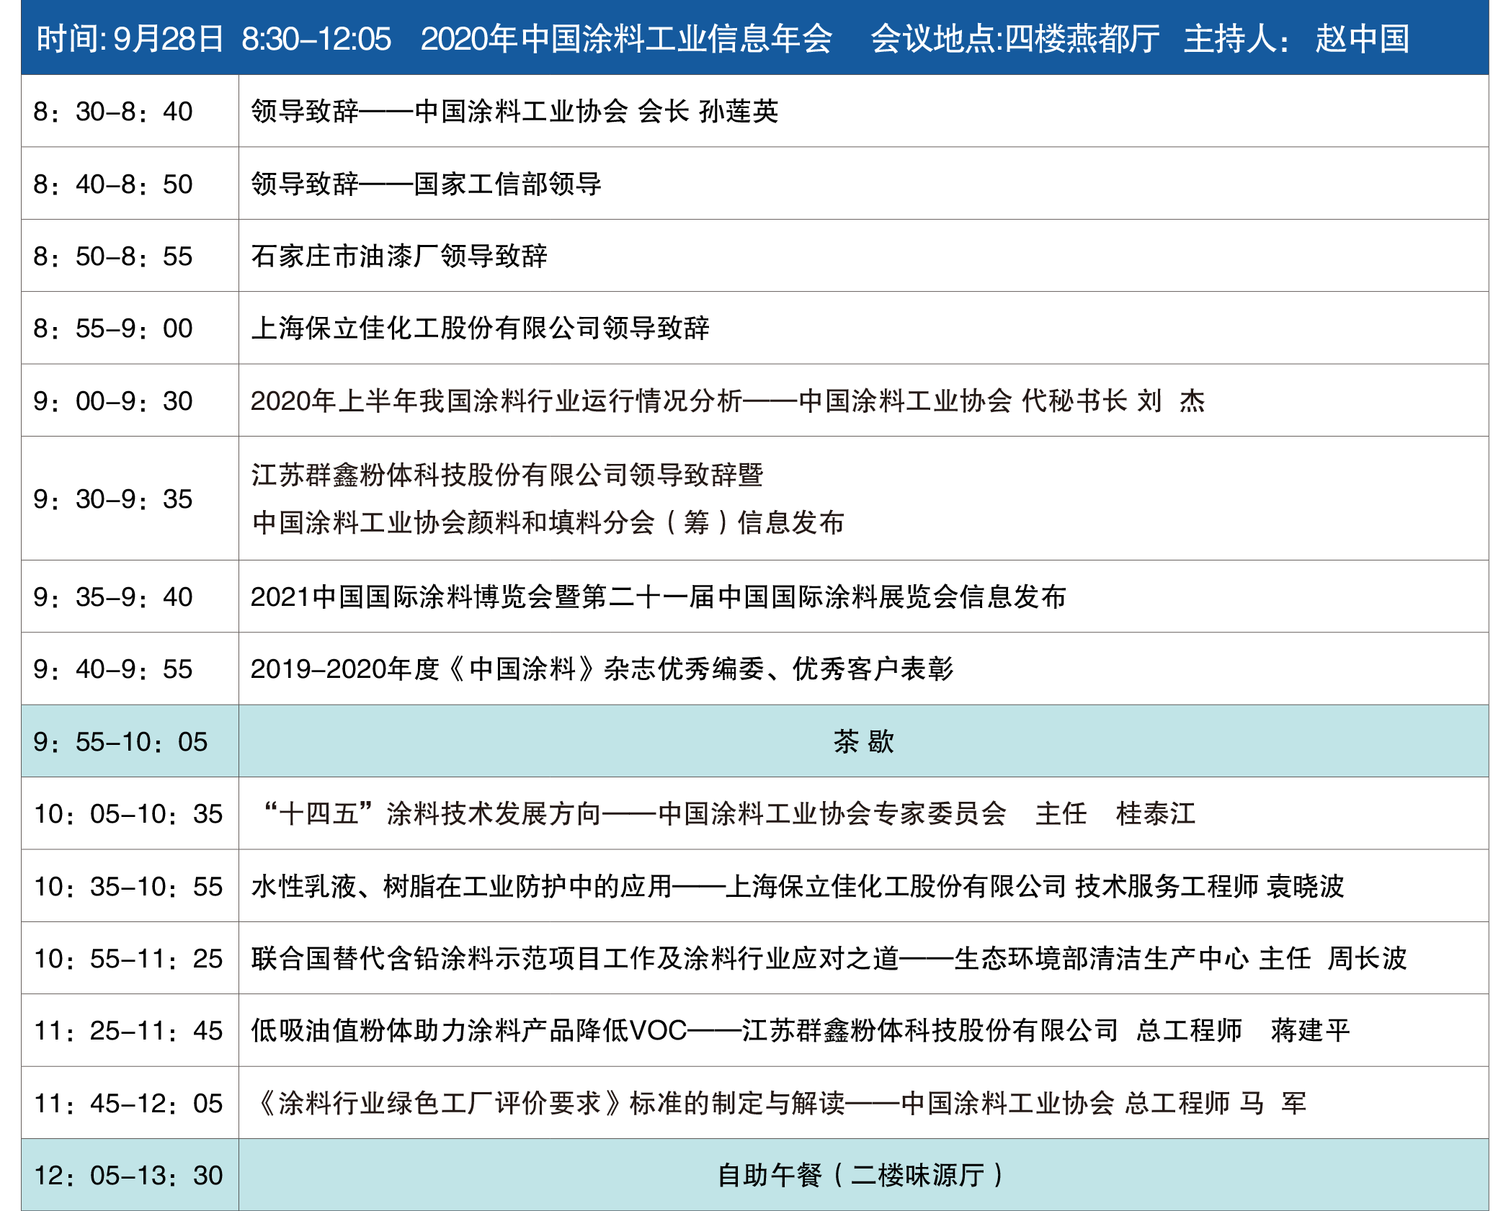Click 中国涂料工业协会颜料和填料分会 info release line
The width and height of the screenshot is (1511, 1211).
(x=548, y=522)
